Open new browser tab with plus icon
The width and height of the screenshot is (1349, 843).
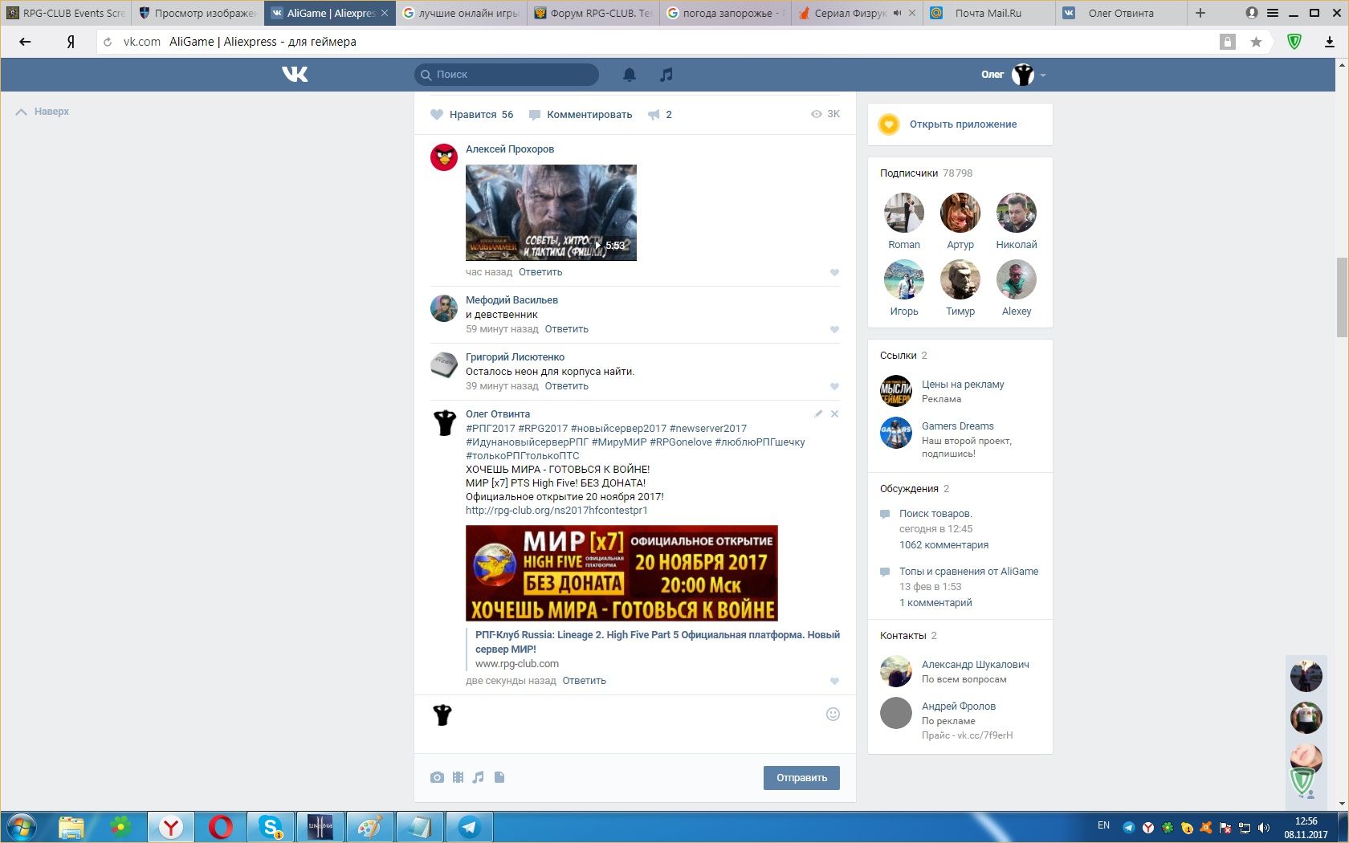(x=1200, y=13)
